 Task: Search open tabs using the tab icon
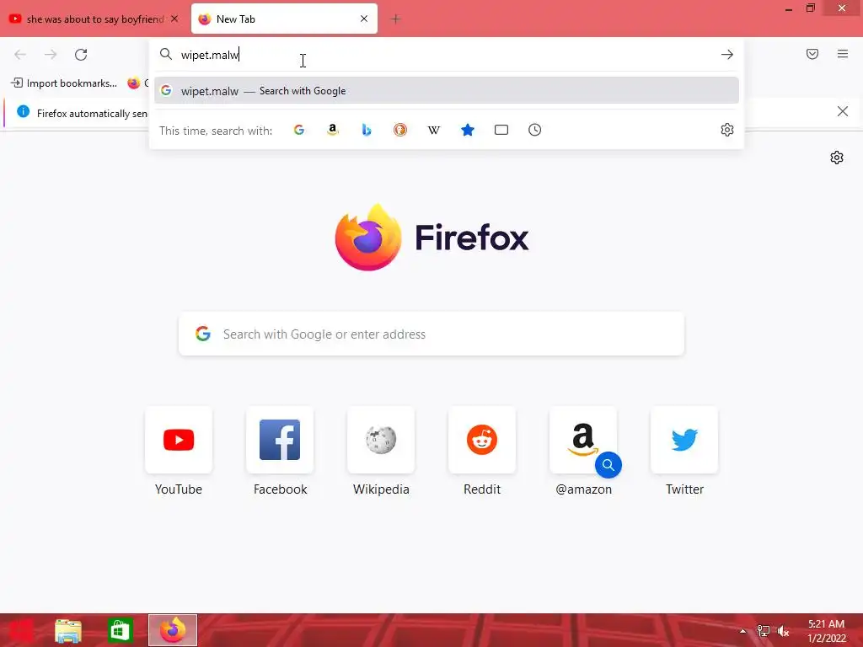[x=501, y=130]
